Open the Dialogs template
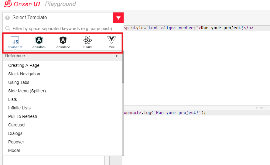Screen dimensions: 270x165 click(15, 133)
